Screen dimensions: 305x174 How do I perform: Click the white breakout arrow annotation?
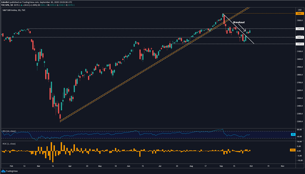(242, 28)
